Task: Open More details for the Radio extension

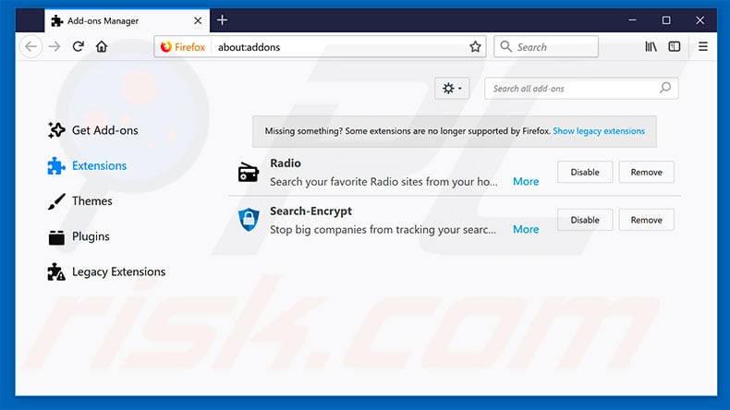Action: (526, 182)
